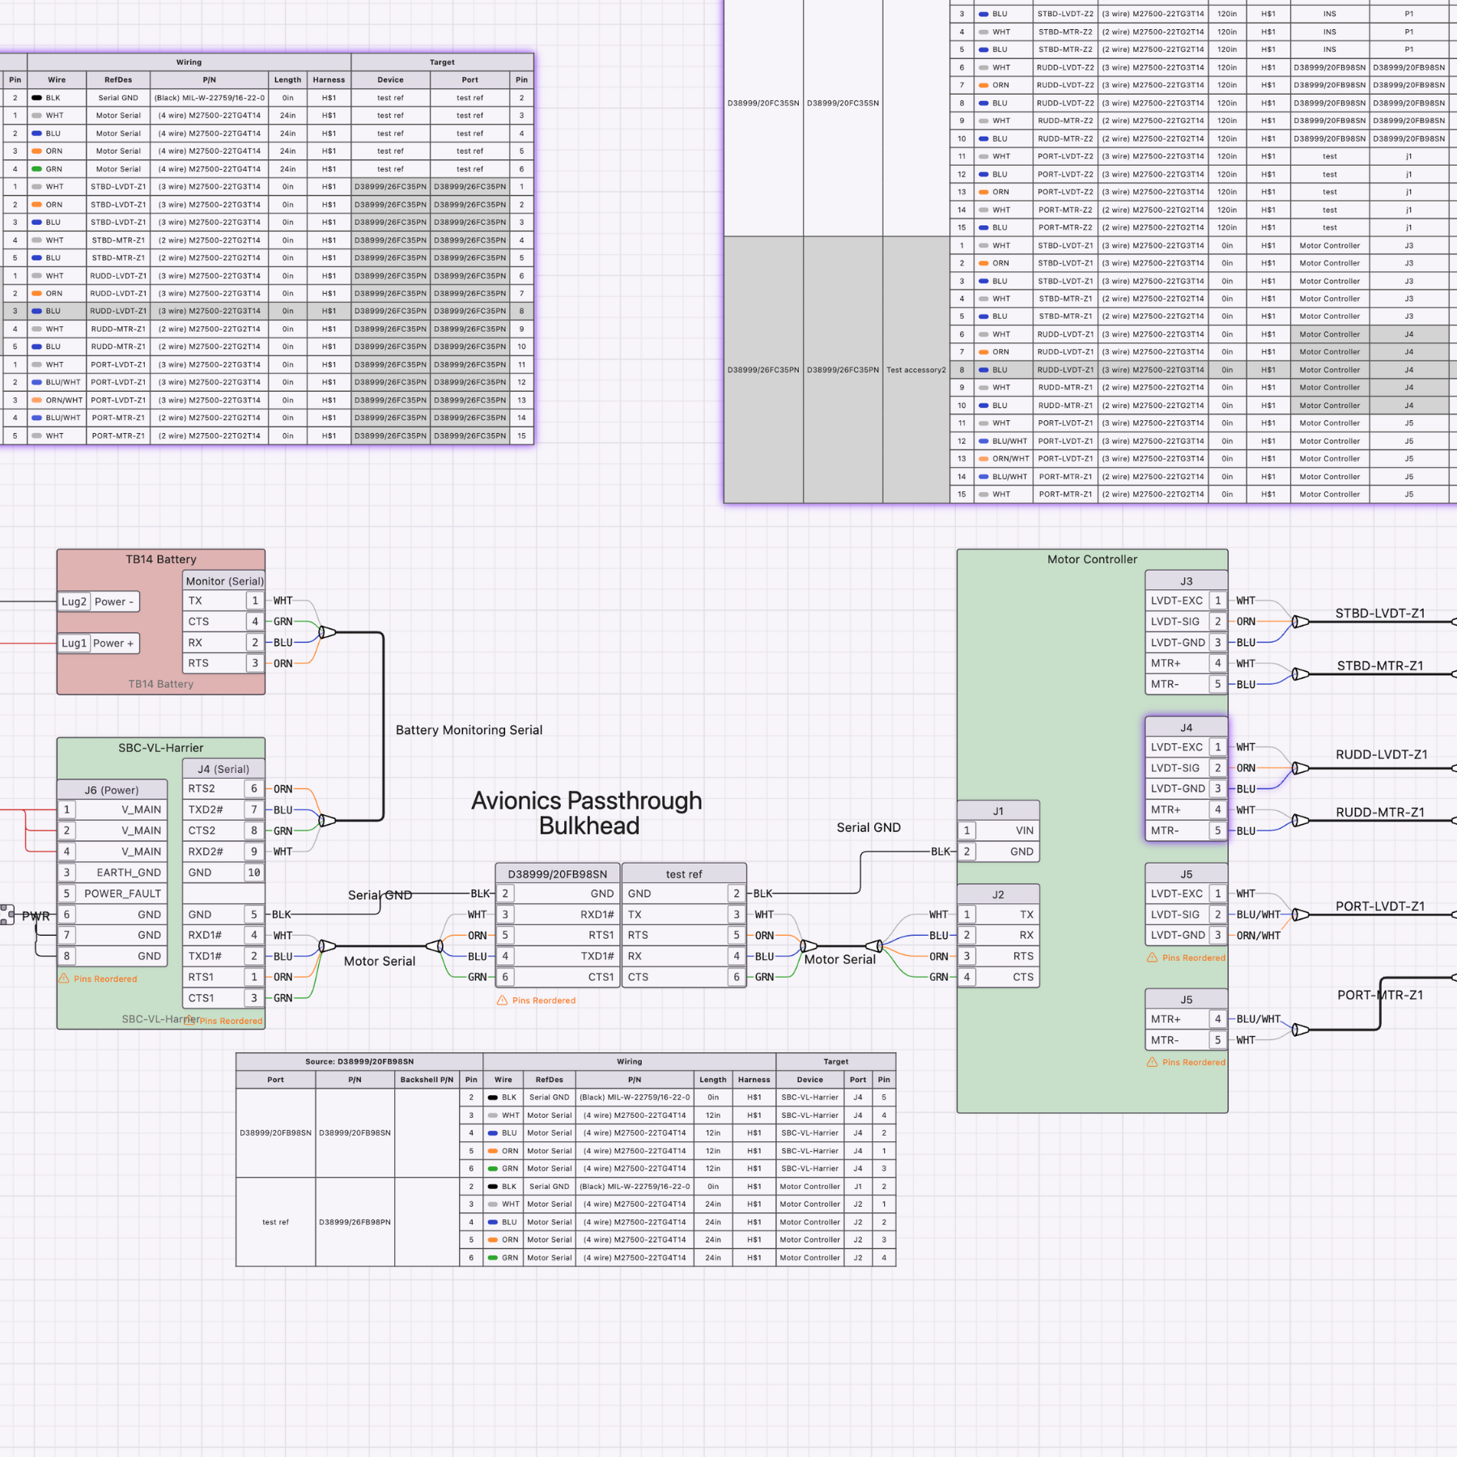Click the POWER_FAULT pin on J6
Image resolution: width=1457 pixels, height=1457 pixels.
click(122, 894)
